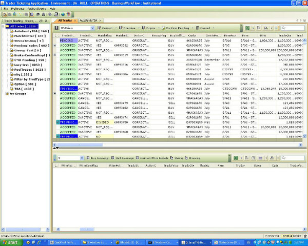
Task: Open the File menu
Action: (x=6, y=9)
